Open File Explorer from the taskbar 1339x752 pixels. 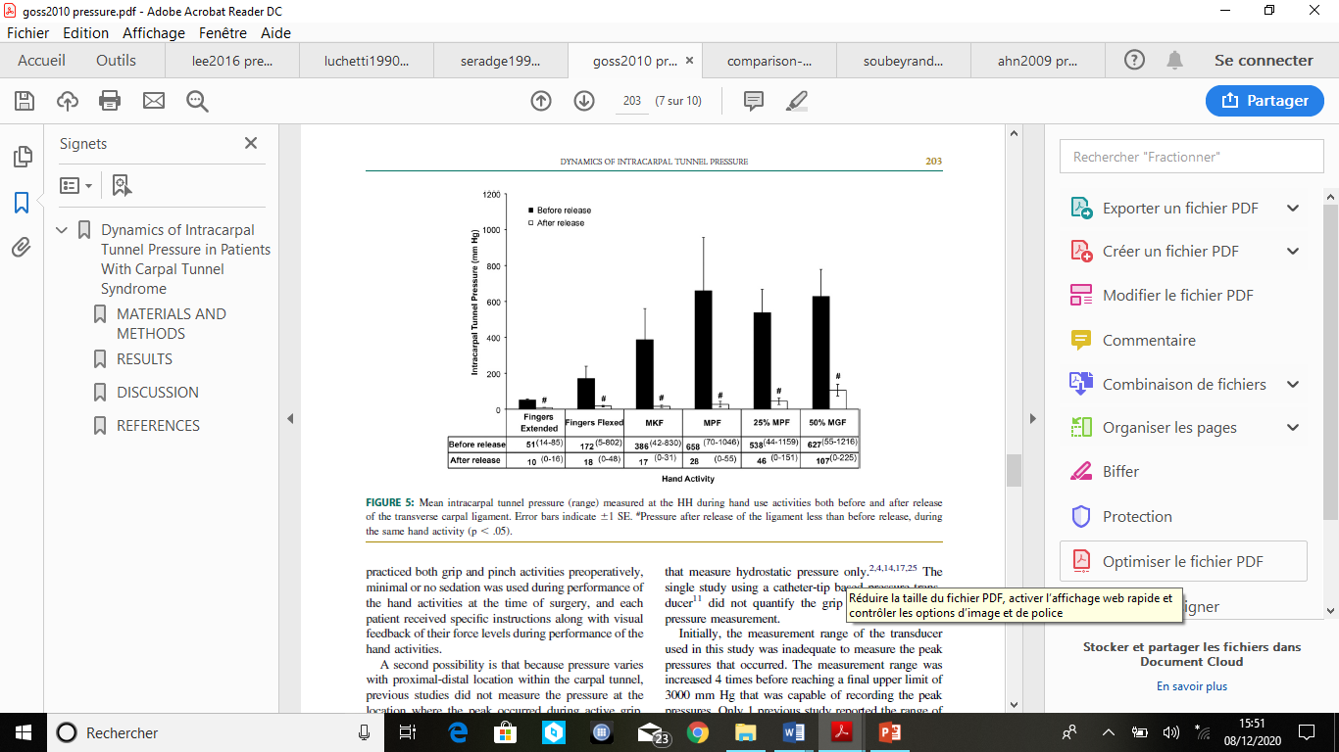click(x=746, y=732)
